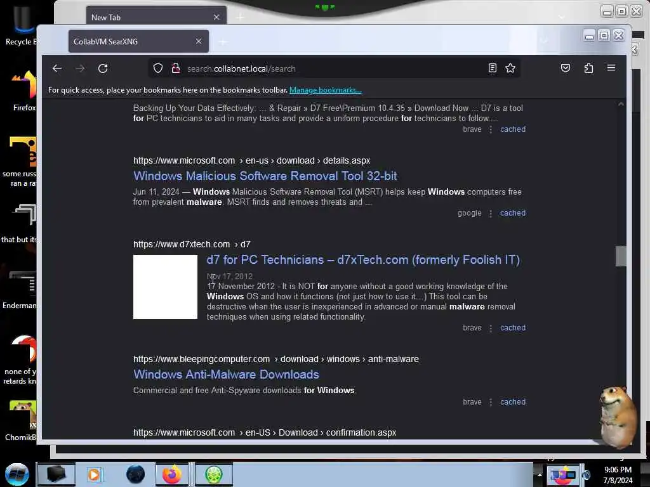650x487 pixels.
Task: Open the Windows Start orb
Action: click(17, 474)
